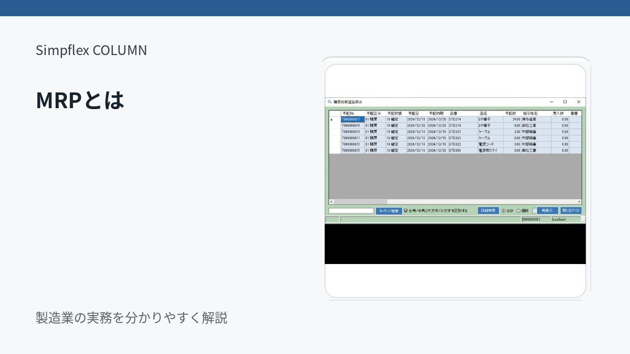Click the 0000000051 status bar entry
630x354 pixels.
pyautogui.click(x=536, y=219)
